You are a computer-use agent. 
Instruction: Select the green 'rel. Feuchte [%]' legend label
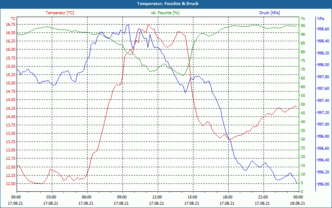tap(165, 13)
